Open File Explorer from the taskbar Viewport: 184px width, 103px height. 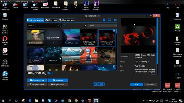coord(37,100)
